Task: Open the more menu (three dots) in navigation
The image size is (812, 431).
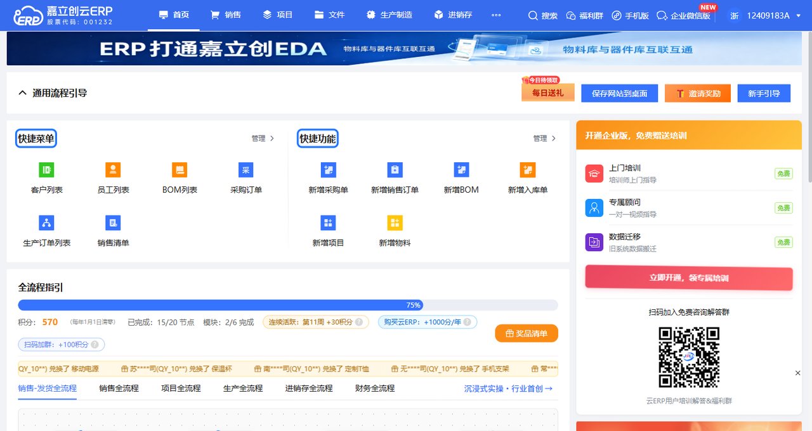Action: pyautogui.click(x=496, y=15)
